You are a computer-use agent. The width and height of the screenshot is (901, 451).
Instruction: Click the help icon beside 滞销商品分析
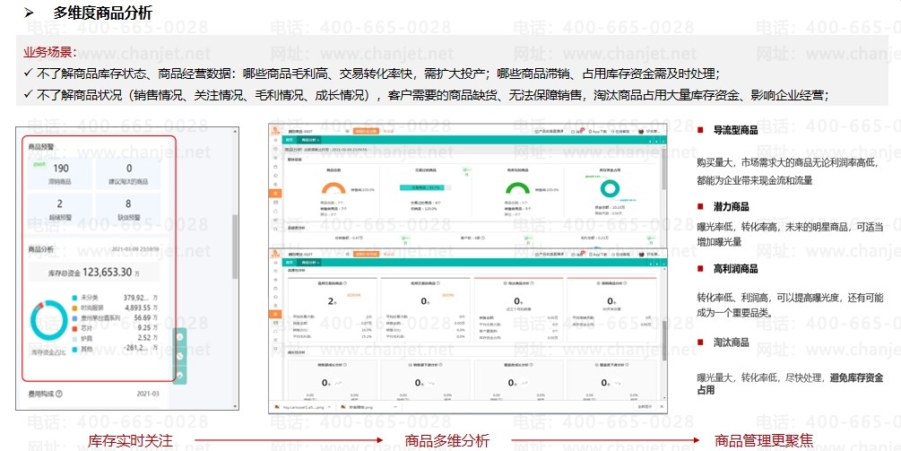coord(624,282)
